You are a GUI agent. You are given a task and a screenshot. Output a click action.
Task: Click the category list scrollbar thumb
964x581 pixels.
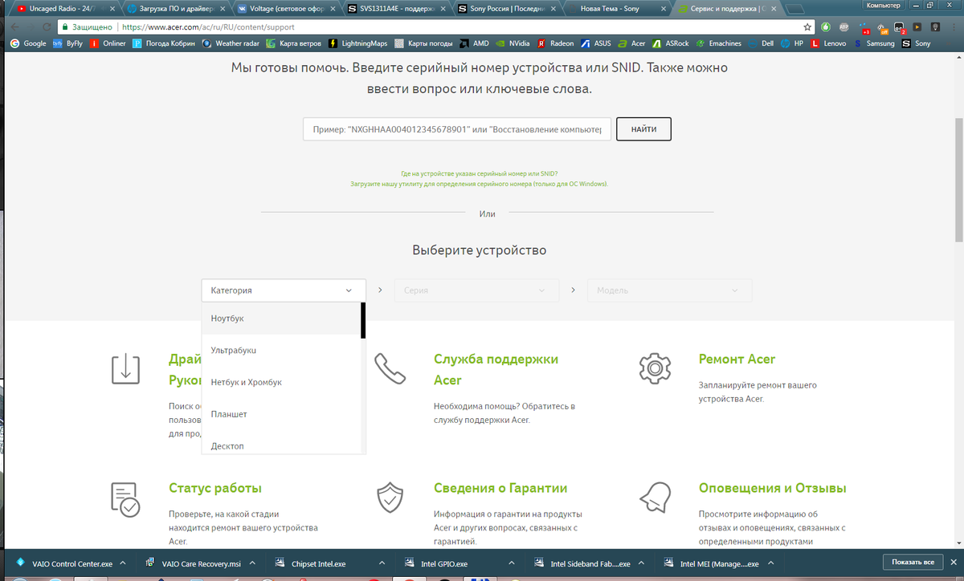tap(363, 320)
